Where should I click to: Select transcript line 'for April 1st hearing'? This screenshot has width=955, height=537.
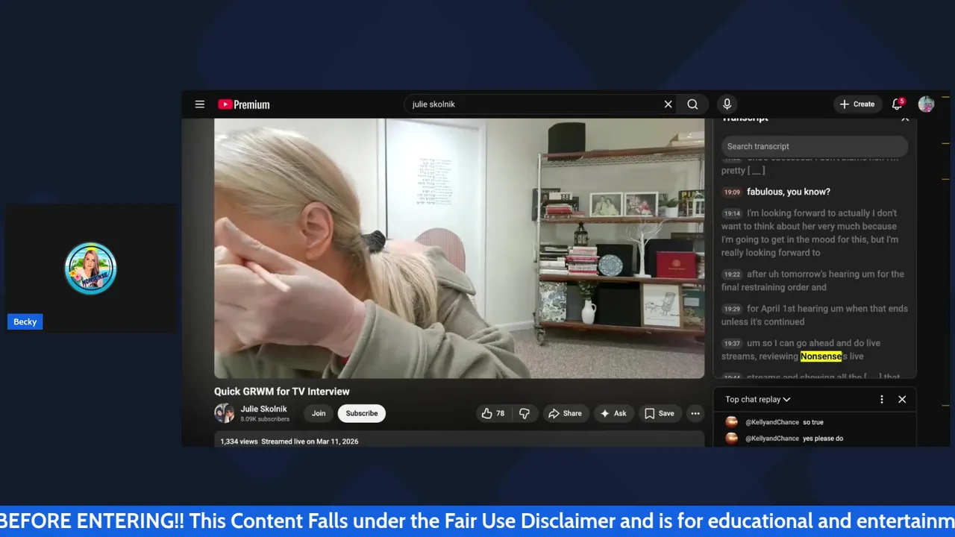(815, 315)
